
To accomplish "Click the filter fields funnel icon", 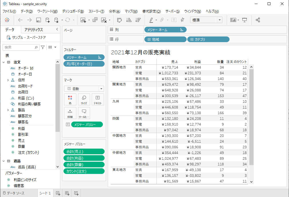I will tap(43, 47).
